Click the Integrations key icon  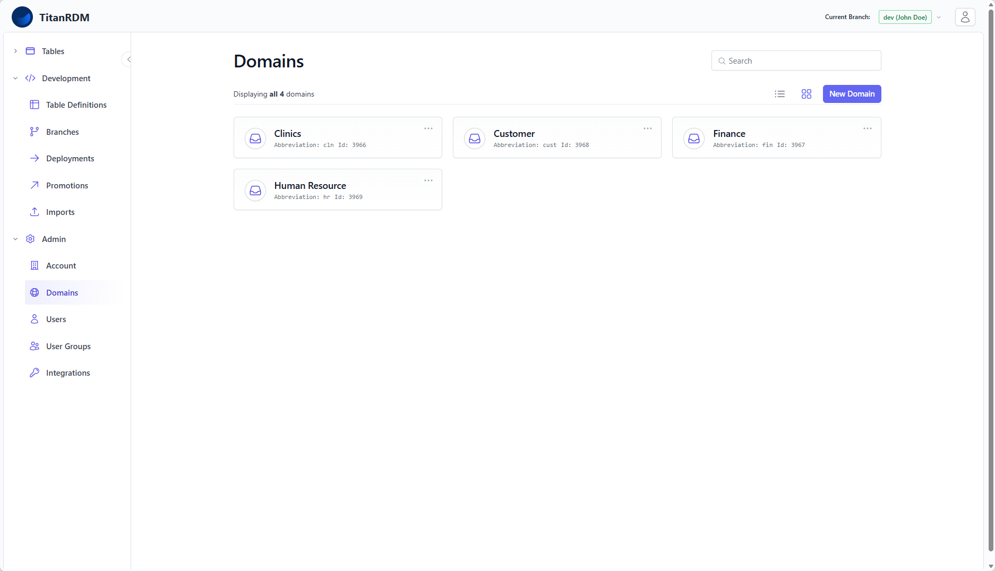click(35, 373)
